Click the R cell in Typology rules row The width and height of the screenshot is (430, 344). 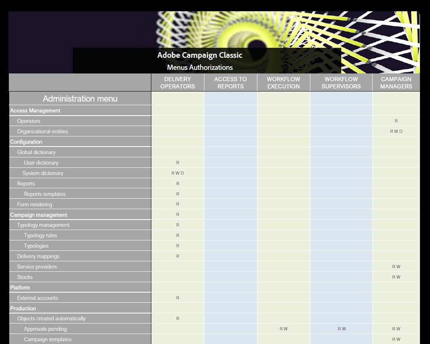pyautogui.click(x=178, y=235)
